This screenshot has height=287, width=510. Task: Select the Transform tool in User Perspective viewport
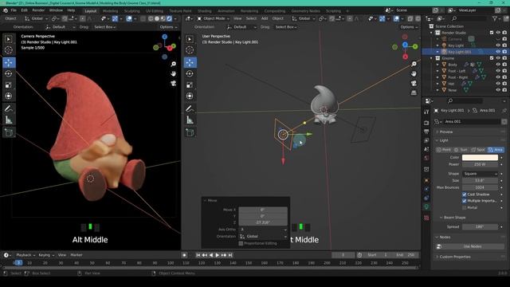[x=190, y=96]
